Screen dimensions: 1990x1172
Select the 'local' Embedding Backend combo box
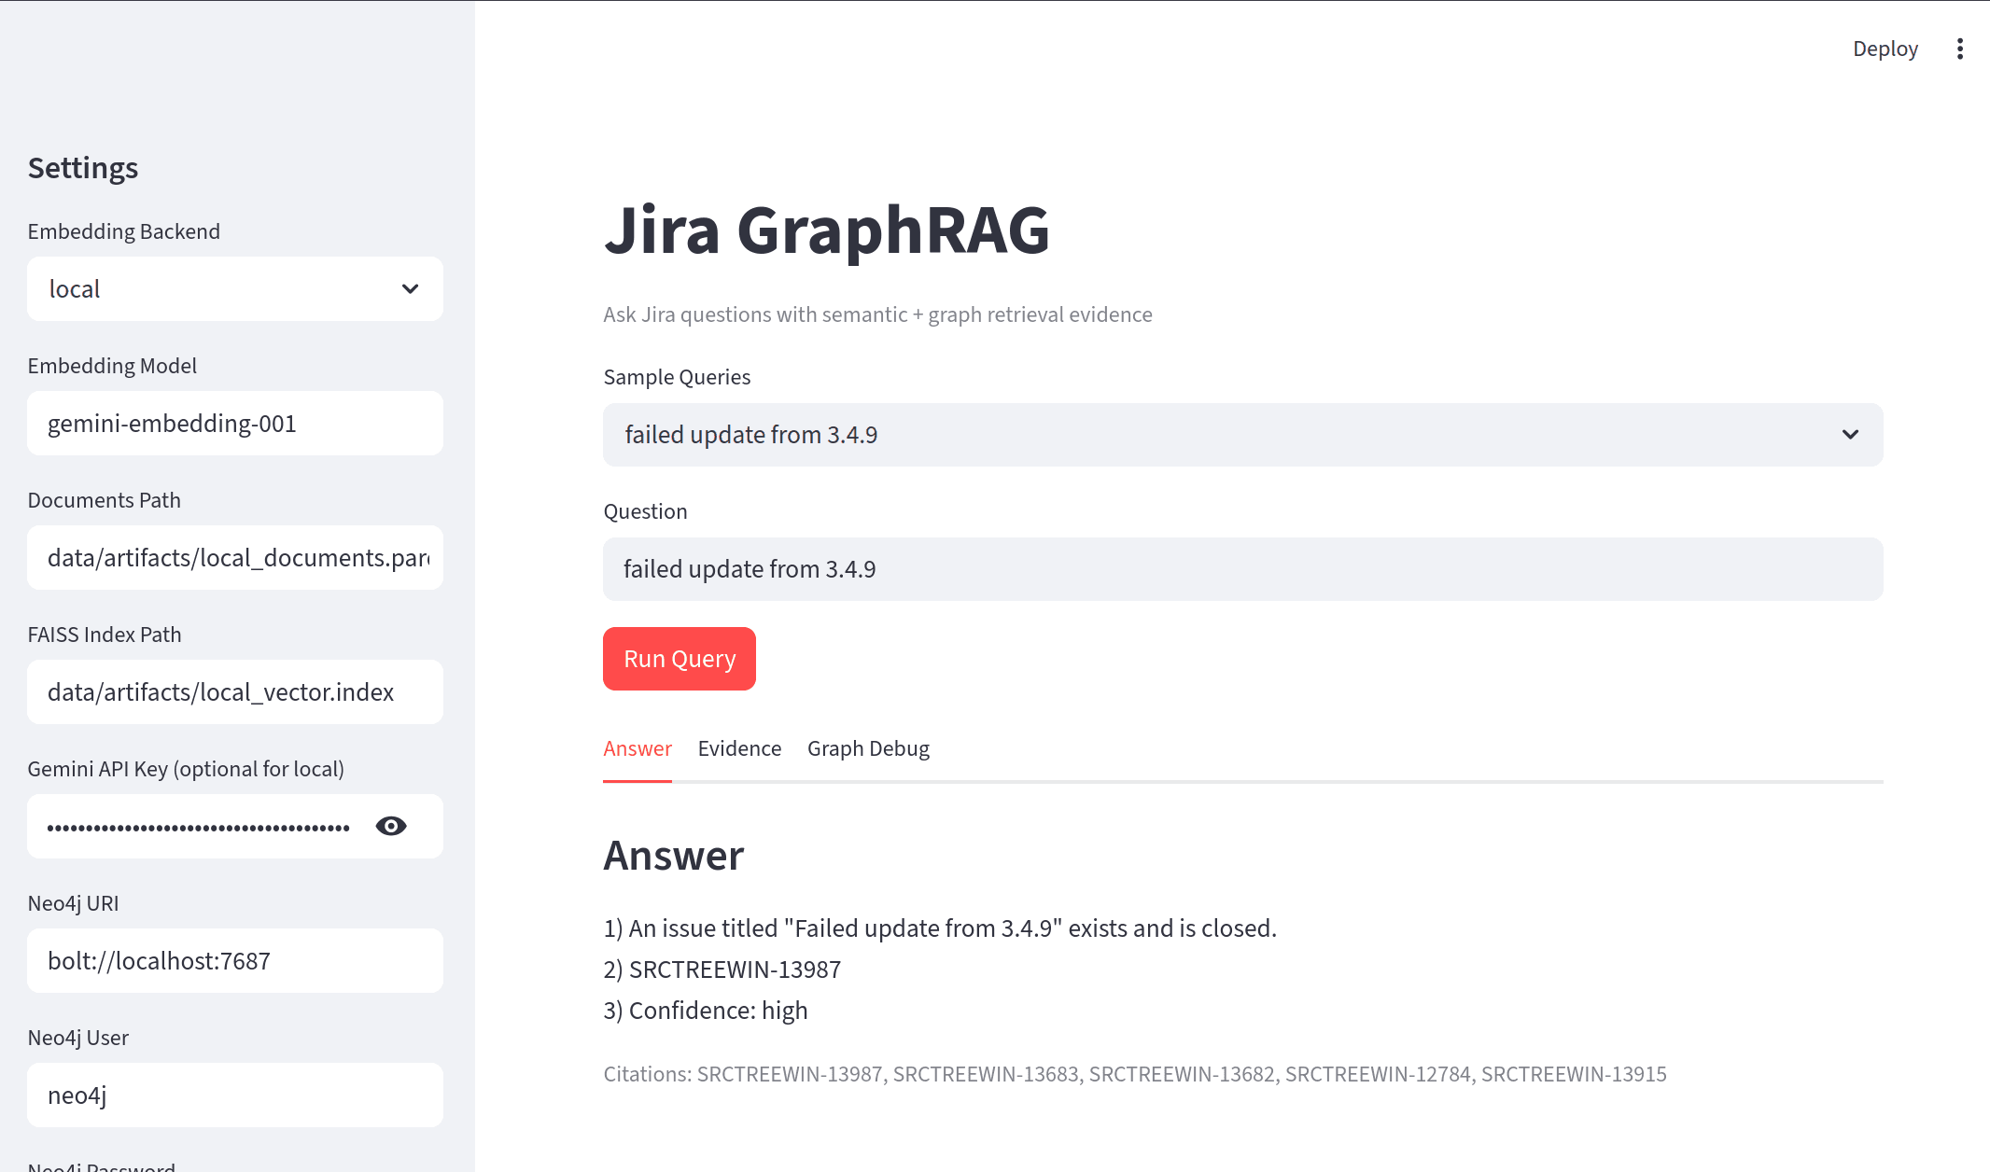pos(235,289)
